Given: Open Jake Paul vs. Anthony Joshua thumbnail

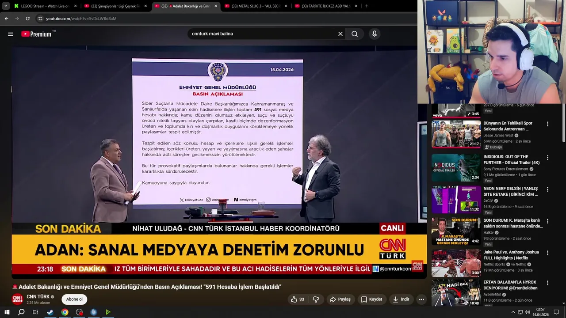Looking at the screenshot, I should (x=456, y=263).
